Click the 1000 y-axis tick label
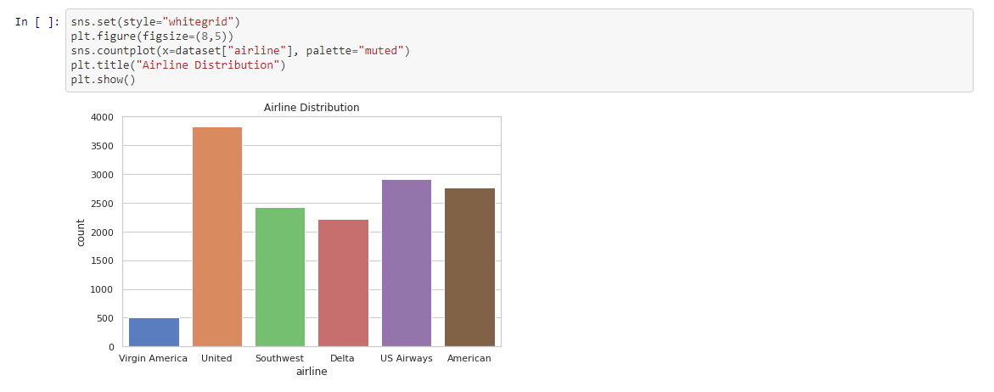 click(103, 290)
